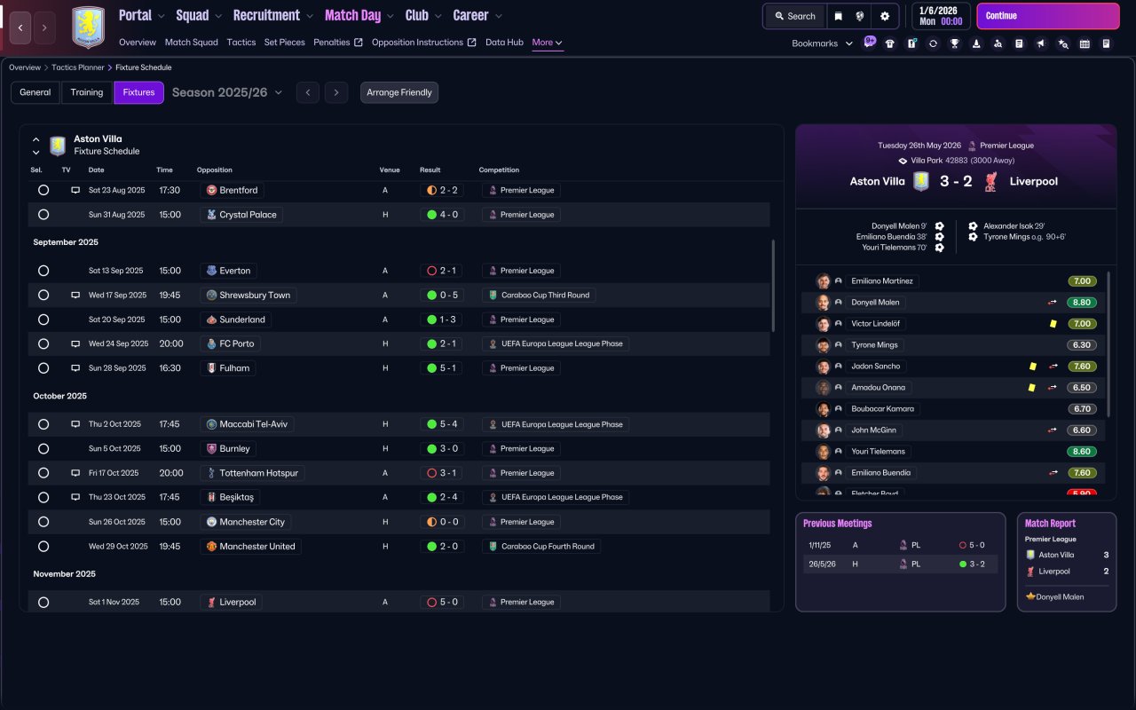Screen dimensions: 1136x710
Task: Click the circular refresh arrows bookmark icon
Action: coord(933,43)
